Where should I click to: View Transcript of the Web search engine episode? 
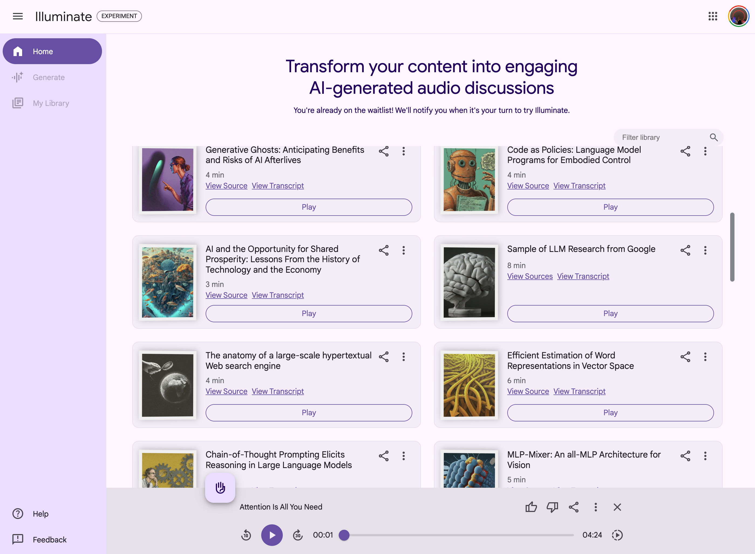click(277, 391)
